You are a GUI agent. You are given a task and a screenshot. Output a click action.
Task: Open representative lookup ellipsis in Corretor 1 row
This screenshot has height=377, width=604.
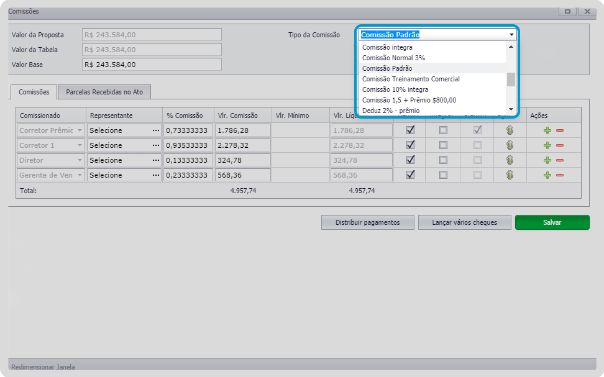pyautogui.click(x=155, y=145)
